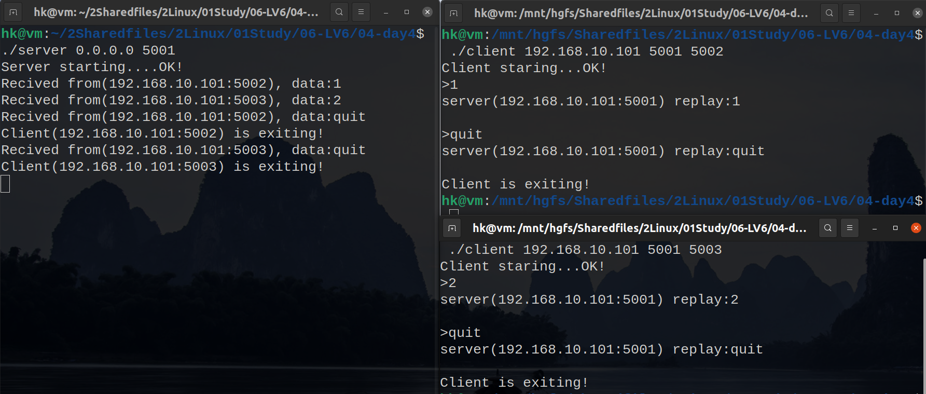Click the "Server starting....OK!" output line
The image size is (926, 394).
click(92, 67)
